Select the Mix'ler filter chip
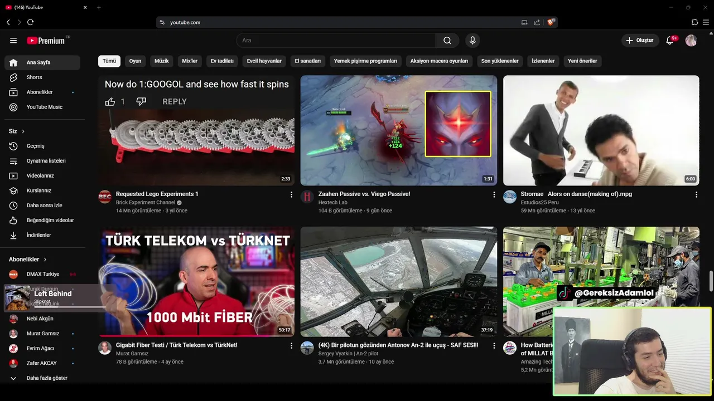 tap(190, 61)
